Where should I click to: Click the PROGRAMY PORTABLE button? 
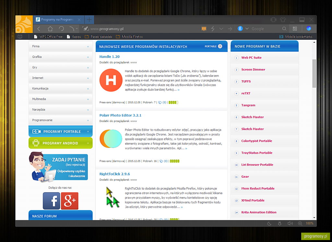61,131
